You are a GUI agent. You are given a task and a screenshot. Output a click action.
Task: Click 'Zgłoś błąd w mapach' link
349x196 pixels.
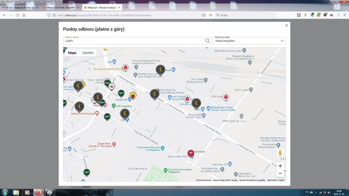276,180
